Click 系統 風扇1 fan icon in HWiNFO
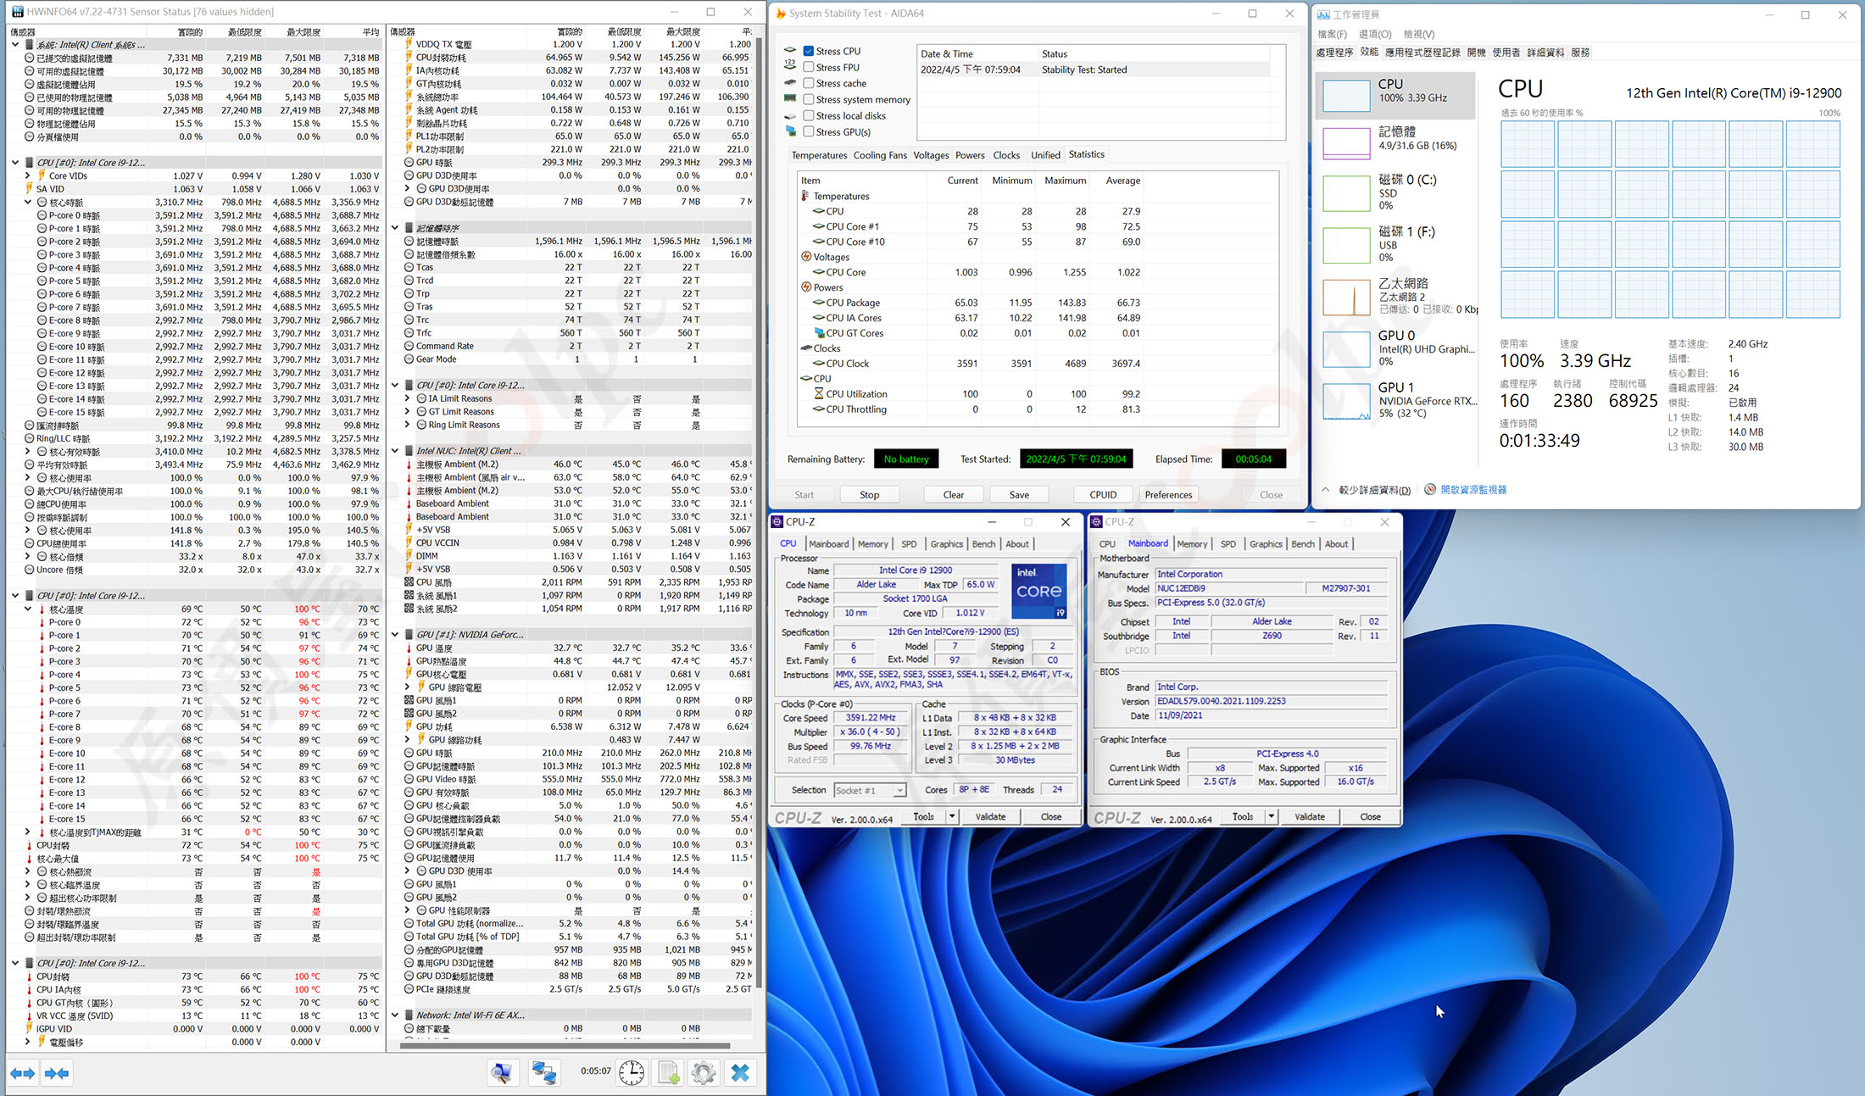1865x1096 pixels. 409,595
